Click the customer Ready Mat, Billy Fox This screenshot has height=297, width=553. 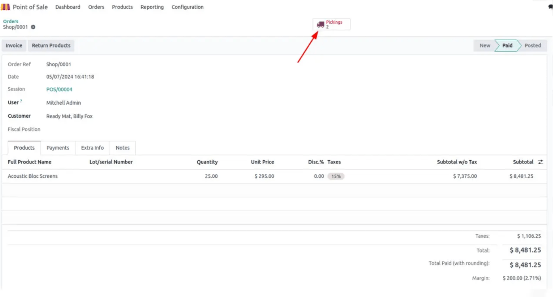tap(70, 117)
